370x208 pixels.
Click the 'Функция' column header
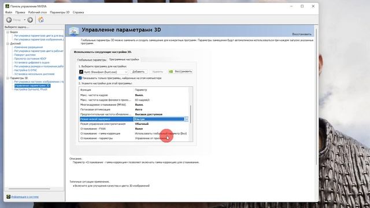pos(86,90)
